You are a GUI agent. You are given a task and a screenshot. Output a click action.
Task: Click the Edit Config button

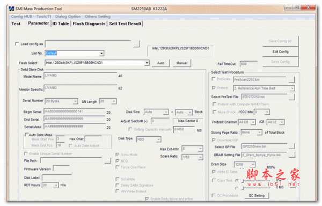pyautogui.click(x=281, y=51)
